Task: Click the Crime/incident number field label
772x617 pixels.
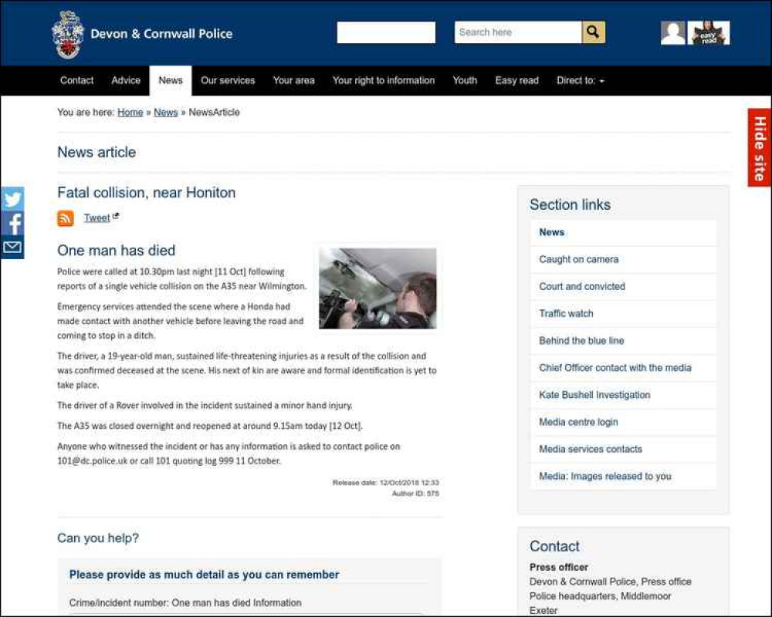Action: (x=185, y=602)
